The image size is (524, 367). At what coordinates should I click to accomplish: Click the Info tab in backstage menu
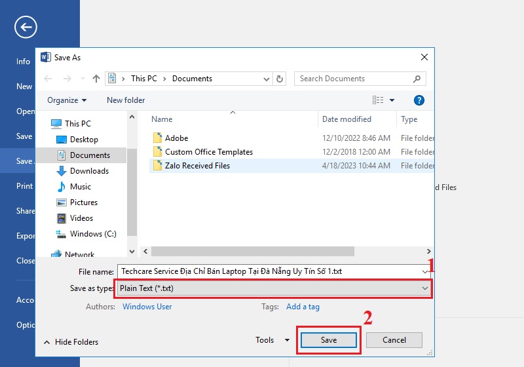point(24,62)
